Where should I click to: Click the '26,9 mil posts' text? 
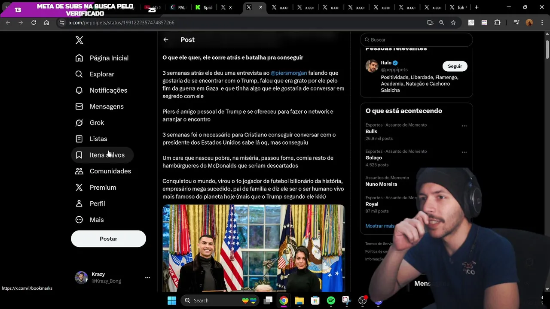(379, 139)
